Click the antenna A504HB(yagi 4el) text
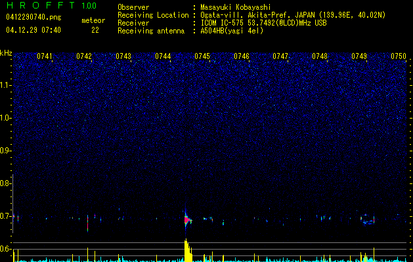The width and height of the screenshot is (413, 262). tap(232, 31)
